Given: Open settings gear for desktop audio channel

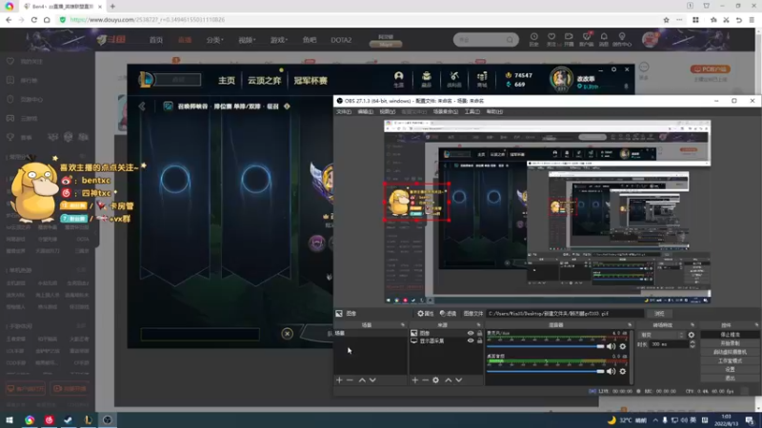Looking at the screenshot, I should point(623,371).
